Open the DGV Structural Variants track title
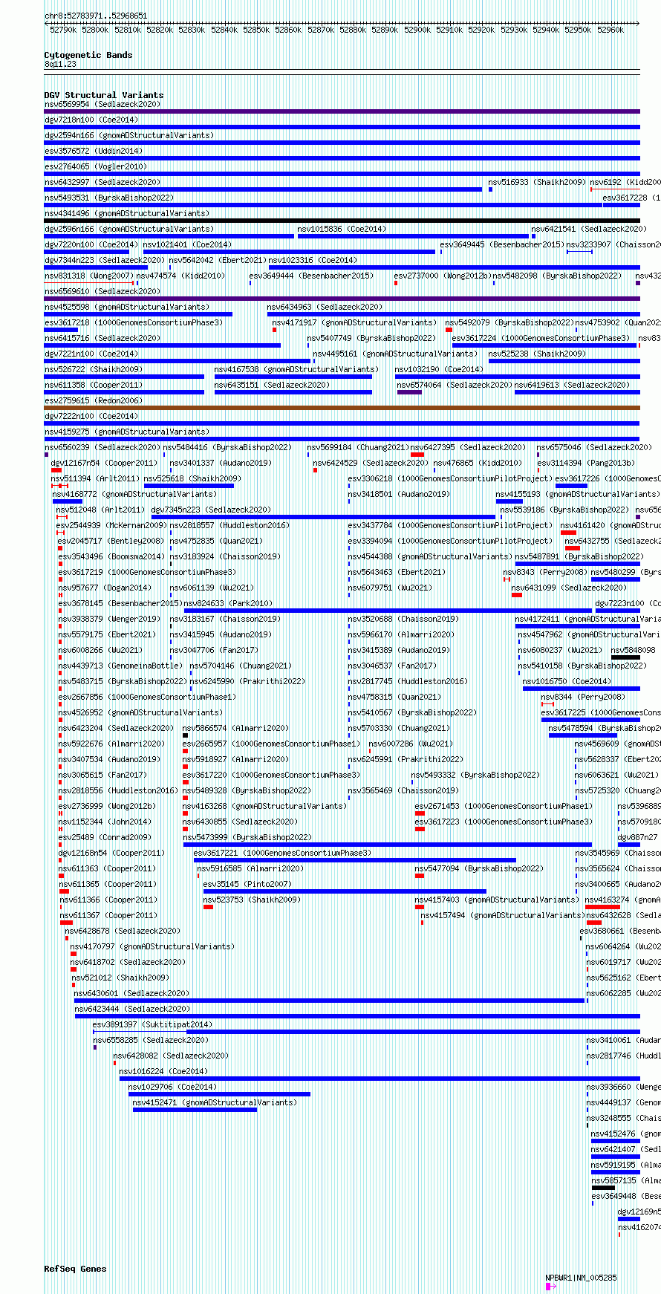 [104, 95]
